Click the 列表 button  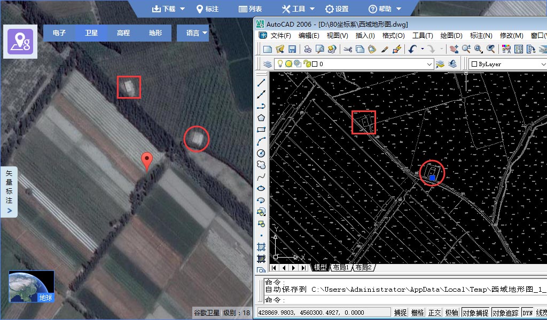tap(251, 9)
